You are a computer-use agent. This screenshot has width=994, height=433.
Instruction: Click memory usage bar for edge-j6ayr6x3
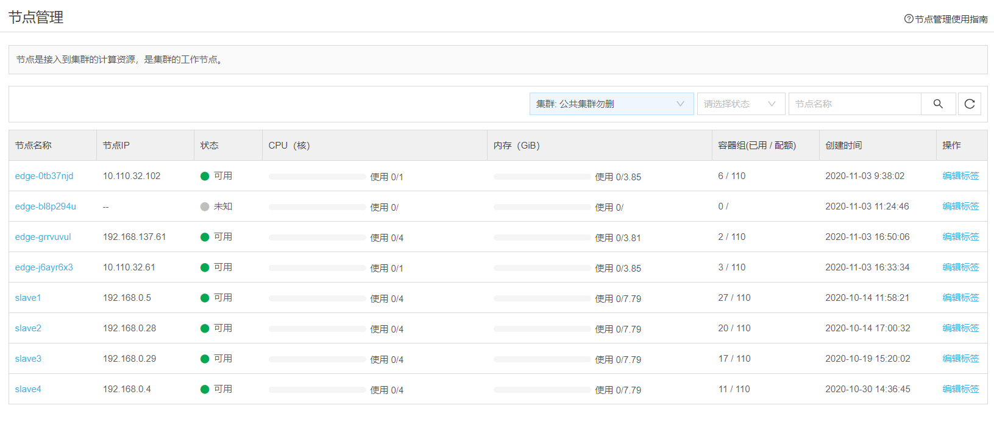pos(542,268)
